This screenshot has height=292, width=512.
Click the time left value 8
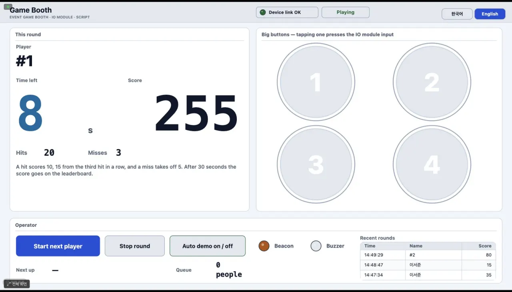(x=30, y=113)
